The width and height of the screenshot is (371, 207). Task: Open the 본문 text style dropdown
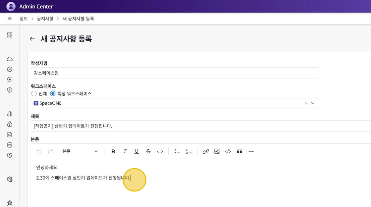(x=80, y=151)
